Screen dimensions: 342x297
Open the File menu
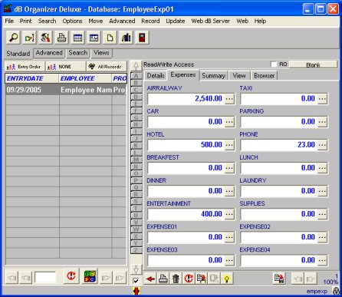tap(9, 21)
